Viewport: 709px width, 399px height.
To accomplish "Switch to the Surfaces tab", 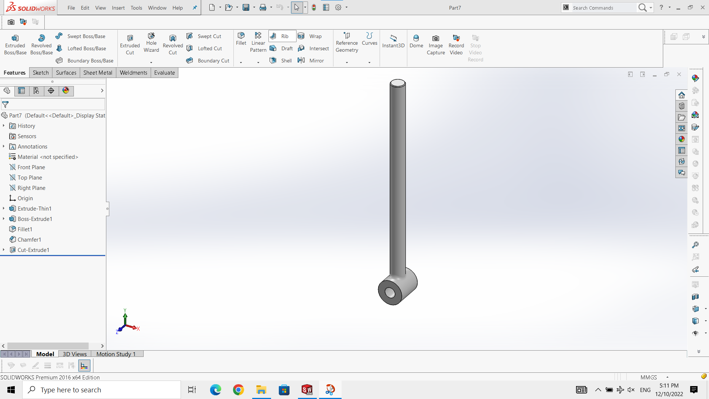I will 66,73.
